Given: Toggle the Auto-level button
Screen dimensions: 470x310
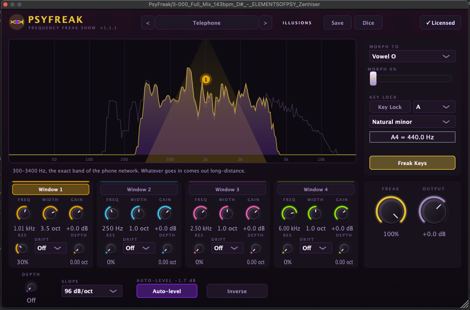Looking at the screenshot, I should coord(167,291).
